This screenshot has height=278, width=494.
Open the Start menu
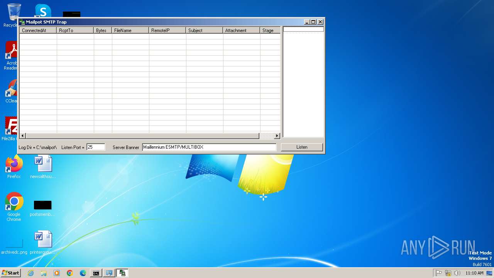[x=11, y=273]
